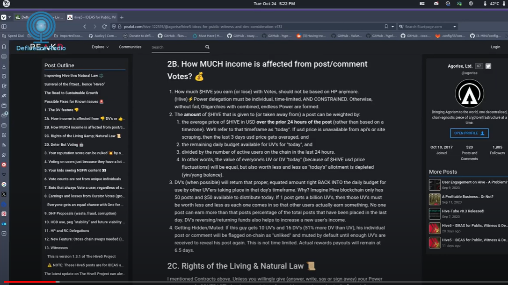Open the search engine selector icon
This screenshot has height=285, width=508.
(x=401, y=27)
